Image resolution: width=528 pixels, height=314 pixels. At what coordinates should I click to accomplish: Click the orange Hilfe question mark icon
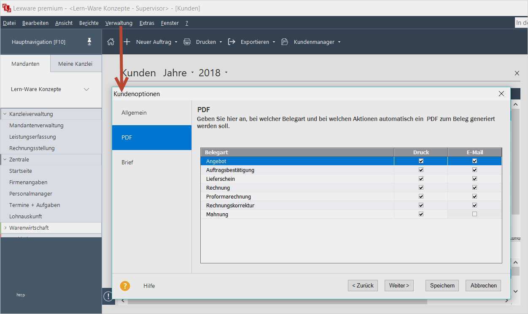125,286
